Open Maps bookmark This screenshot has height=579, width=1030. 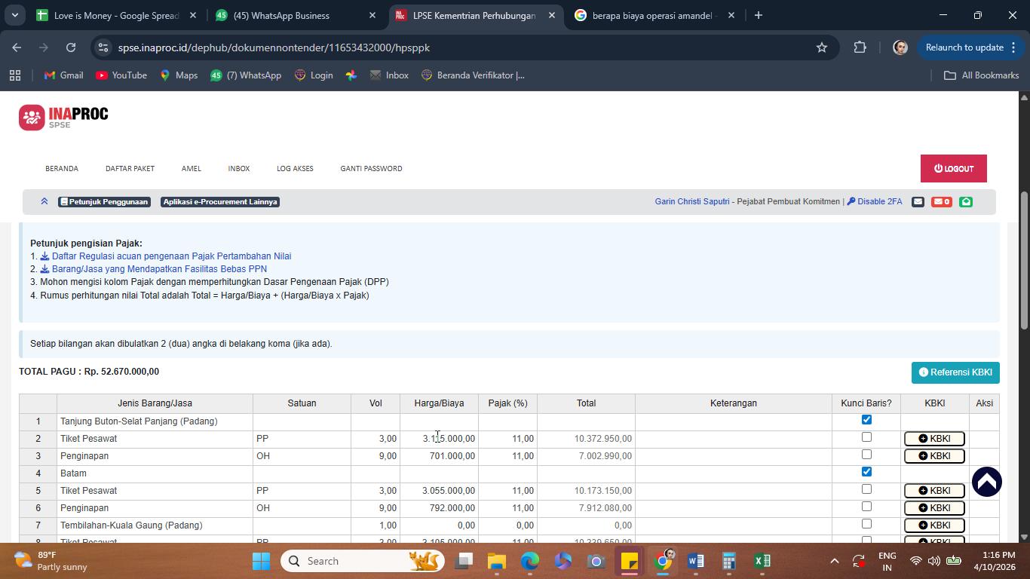point(179,75)
